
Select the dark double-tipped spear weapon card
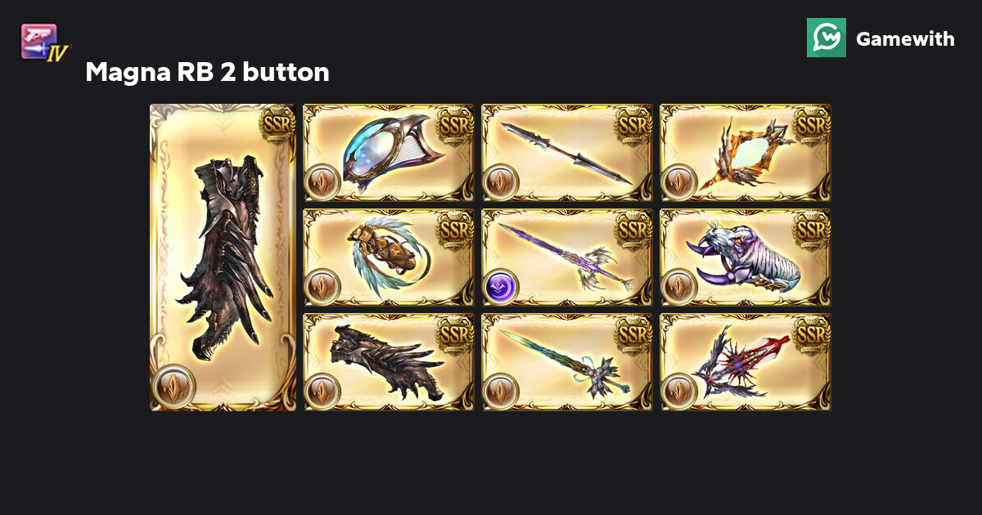(567, 152)
